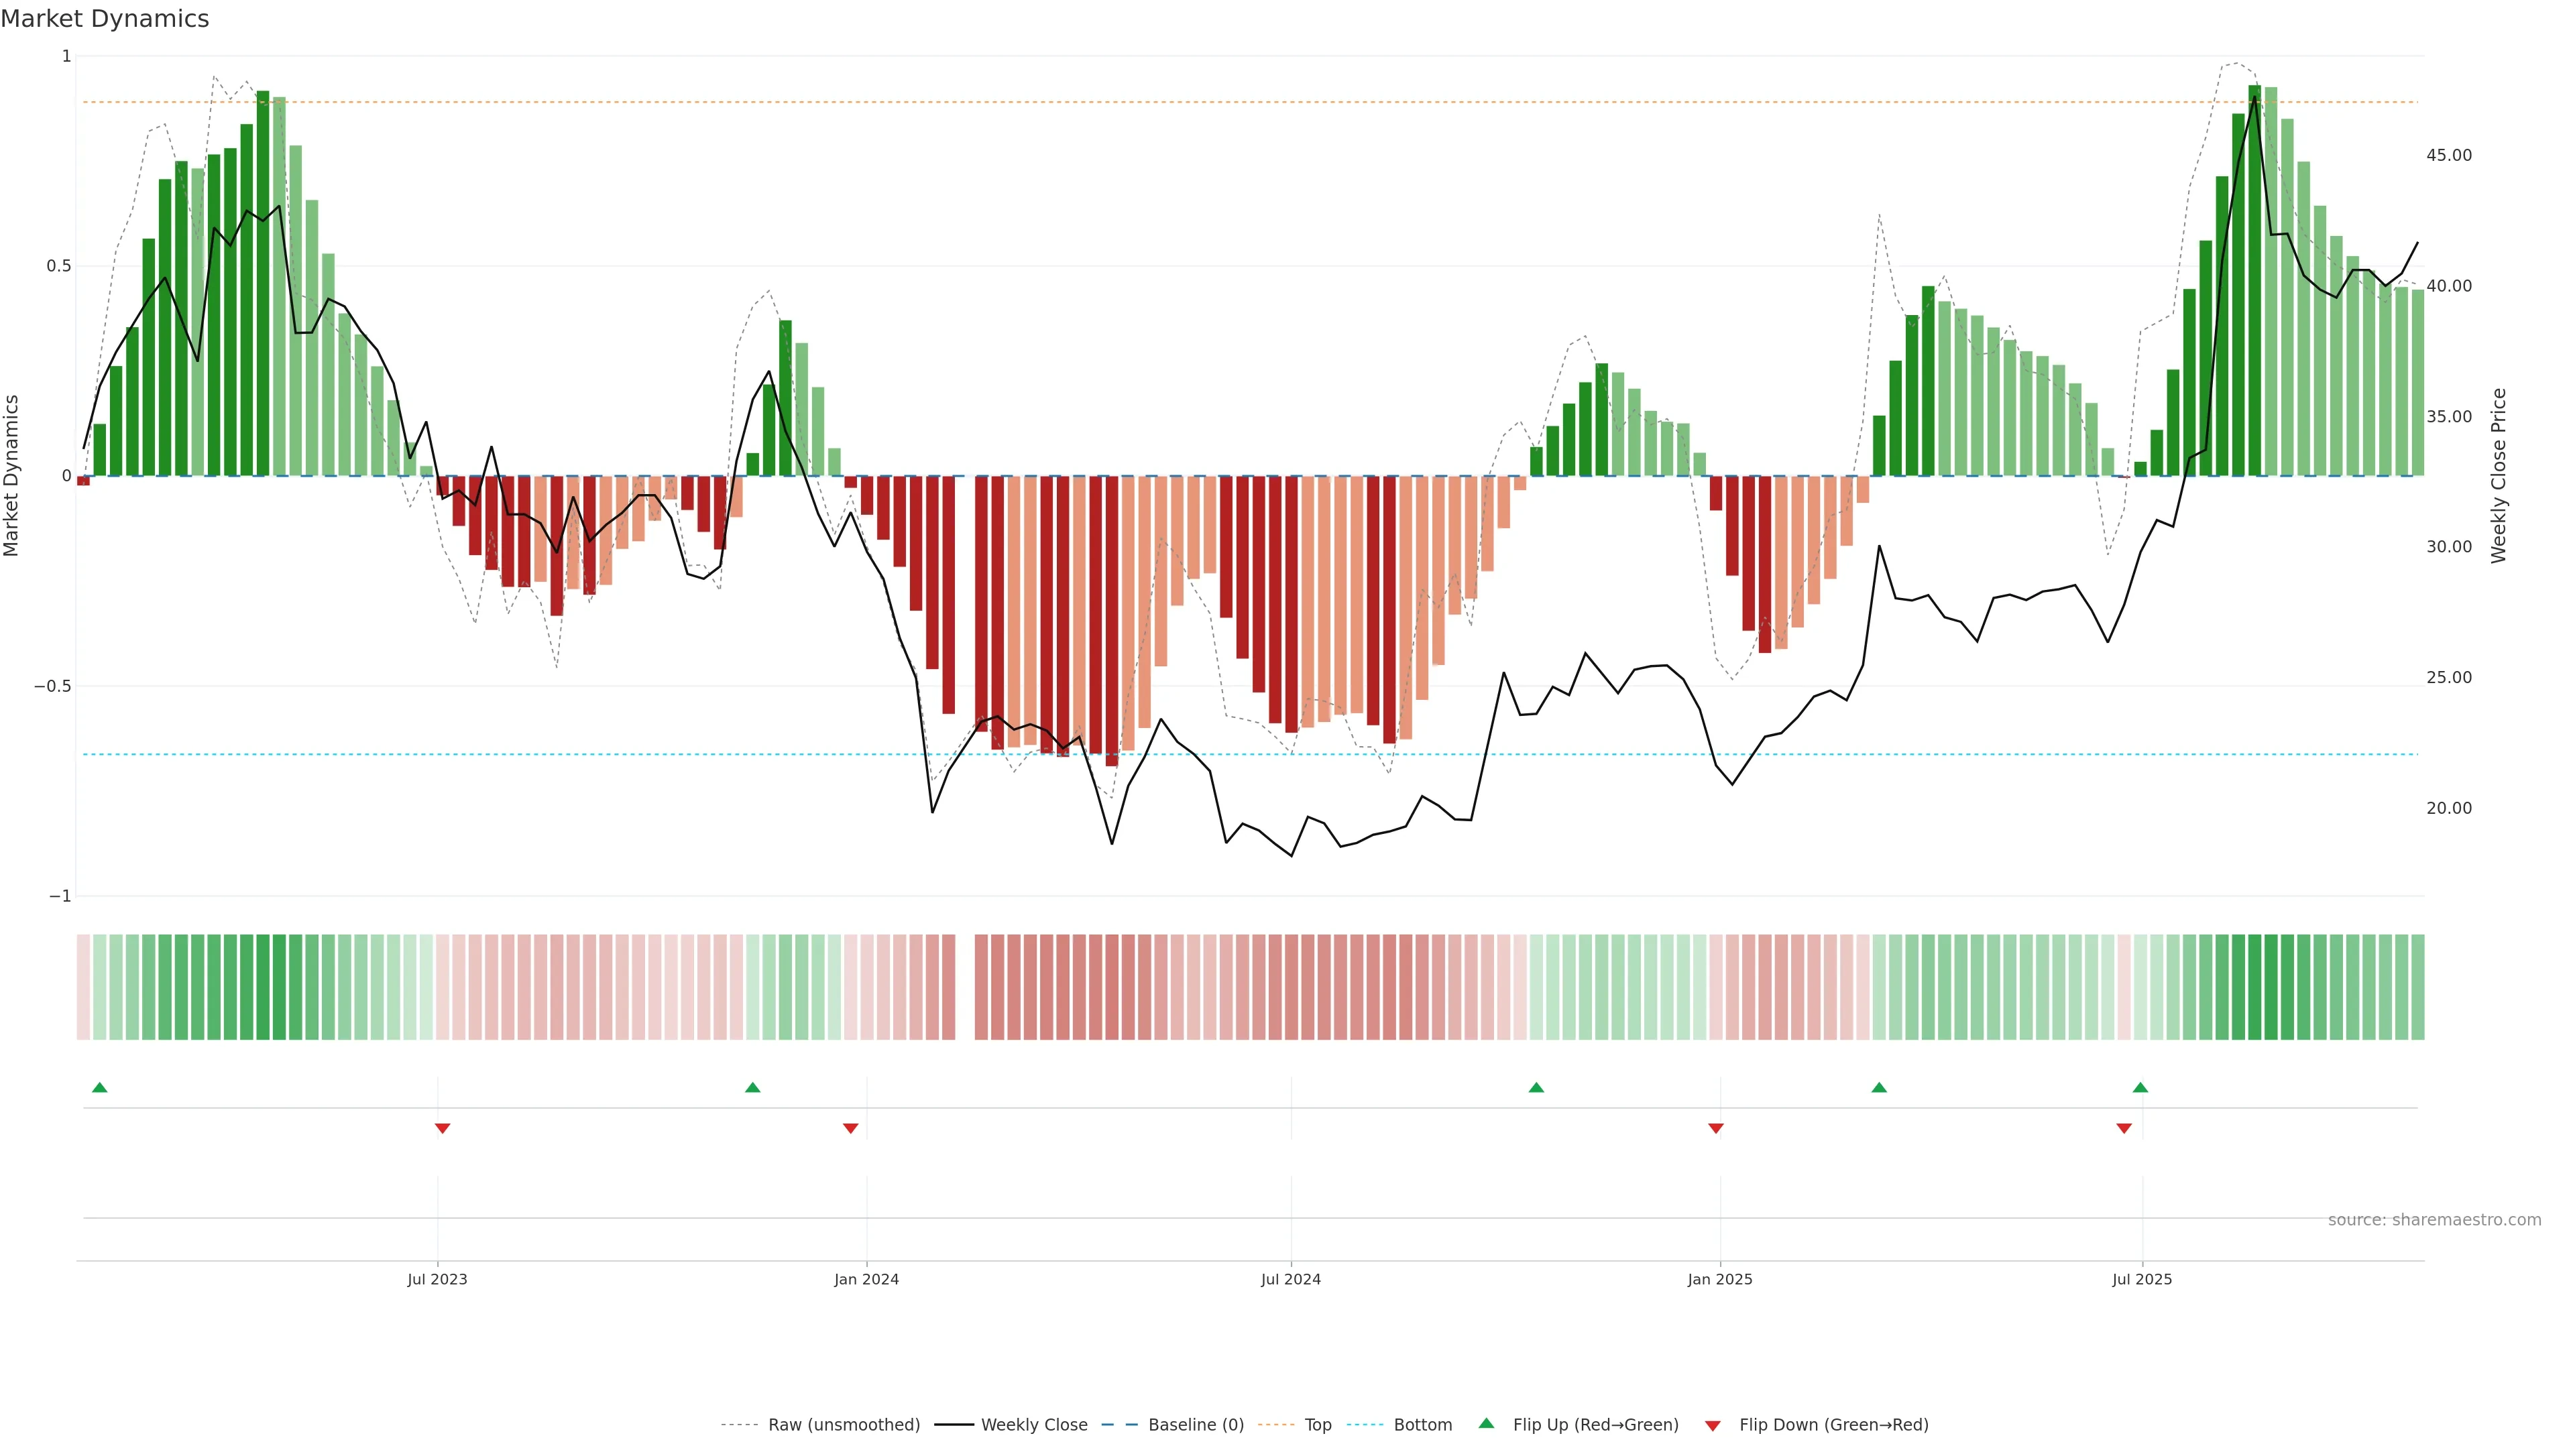This screenshot has height=1448, width=2575.
Task: Click the Weekly Close Price axis title
Action: (x=2499, y=476)
